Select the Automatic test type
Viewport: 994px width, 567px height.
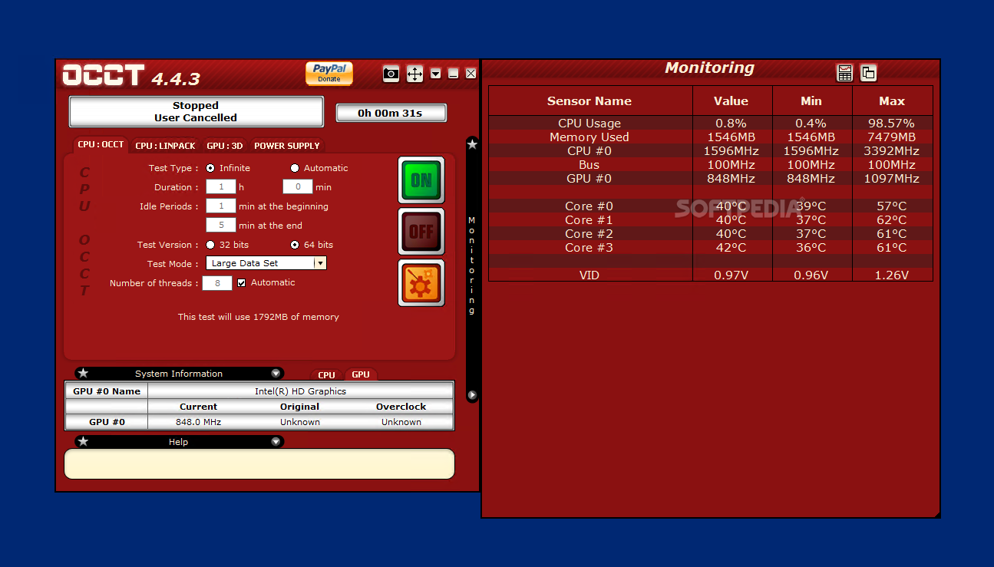(x=295, y=168)
